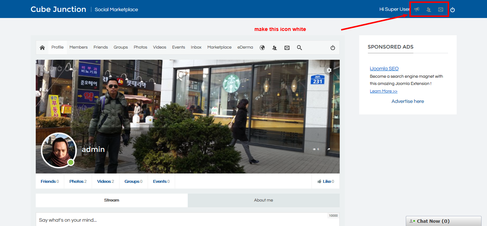Click the megaphone icon in the top header

pyautogui.click(x=417, y=9)
